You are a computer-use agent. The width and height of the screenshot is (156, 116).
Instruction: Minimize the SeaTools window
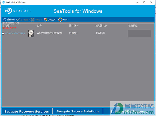138,2
